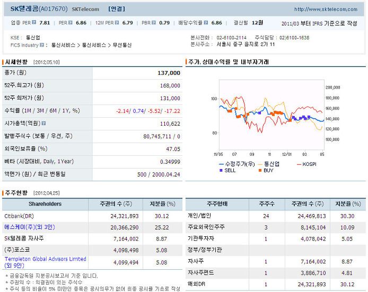The height and width of the screenshot is (292, 368).
Task: Click the 주주현황 section heading
Action: [16, 193]
